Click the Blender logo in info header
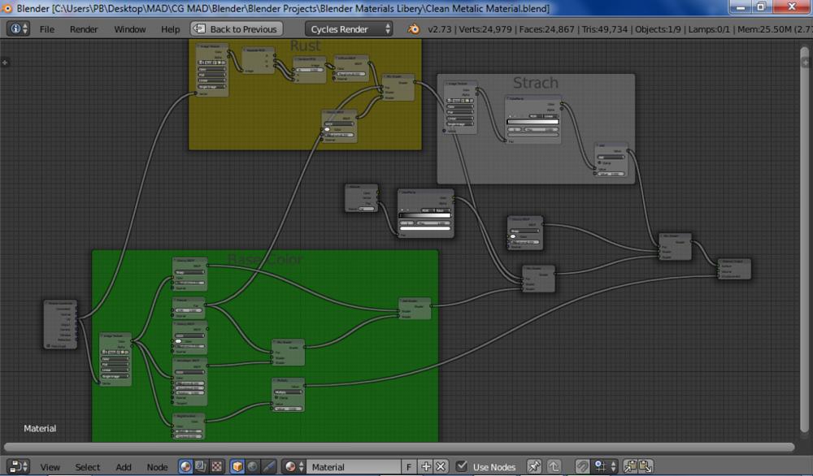The height and width of the screenshot is (476, 813). [414, 29]
